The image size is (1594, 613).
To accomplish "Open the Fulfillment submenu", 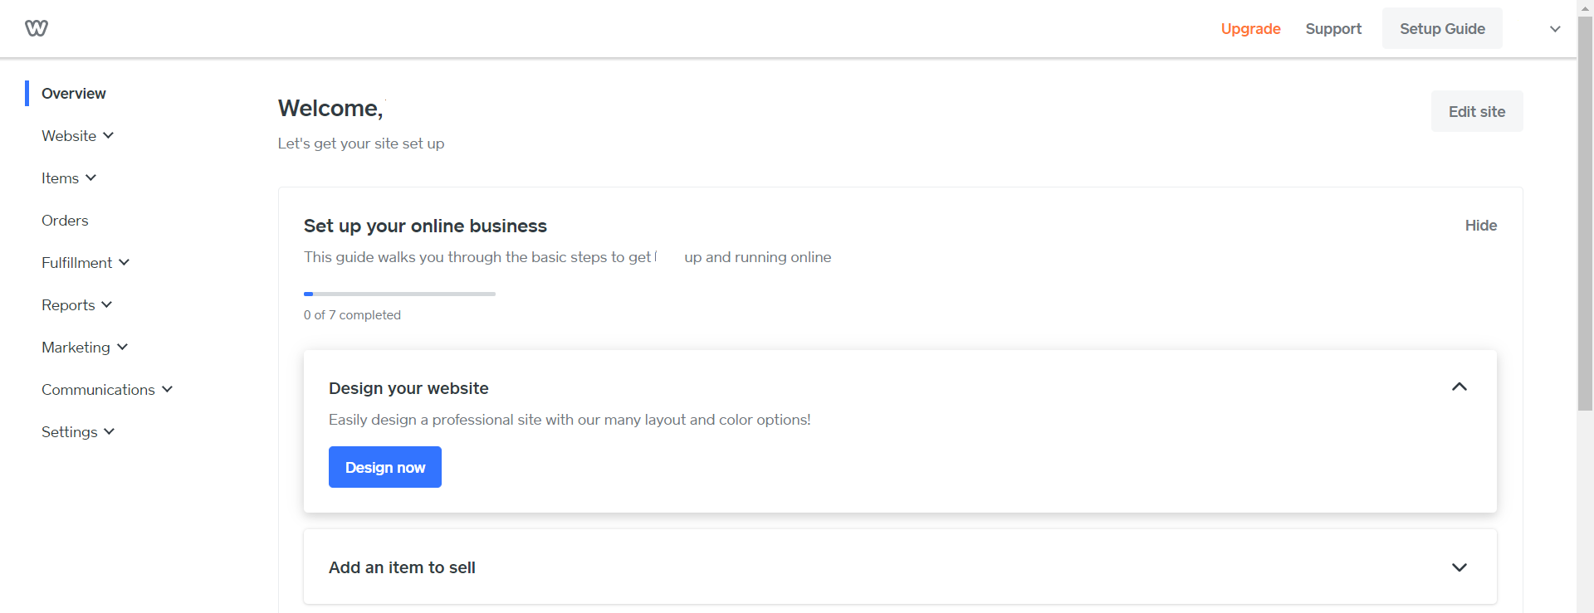I will coord(86,263).
